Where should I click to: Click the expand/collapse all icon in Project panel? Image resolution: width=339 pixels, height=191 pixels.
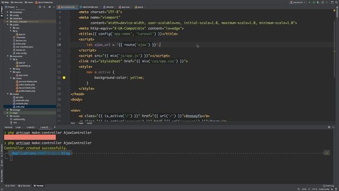(44, 7)
